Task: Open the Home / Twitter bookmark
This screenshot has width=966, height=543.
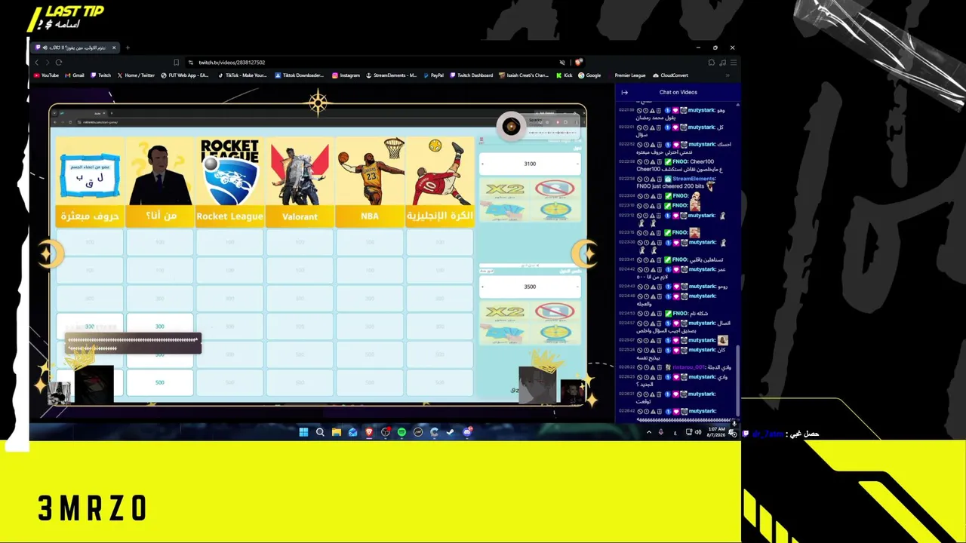Action: pos(136,75)
